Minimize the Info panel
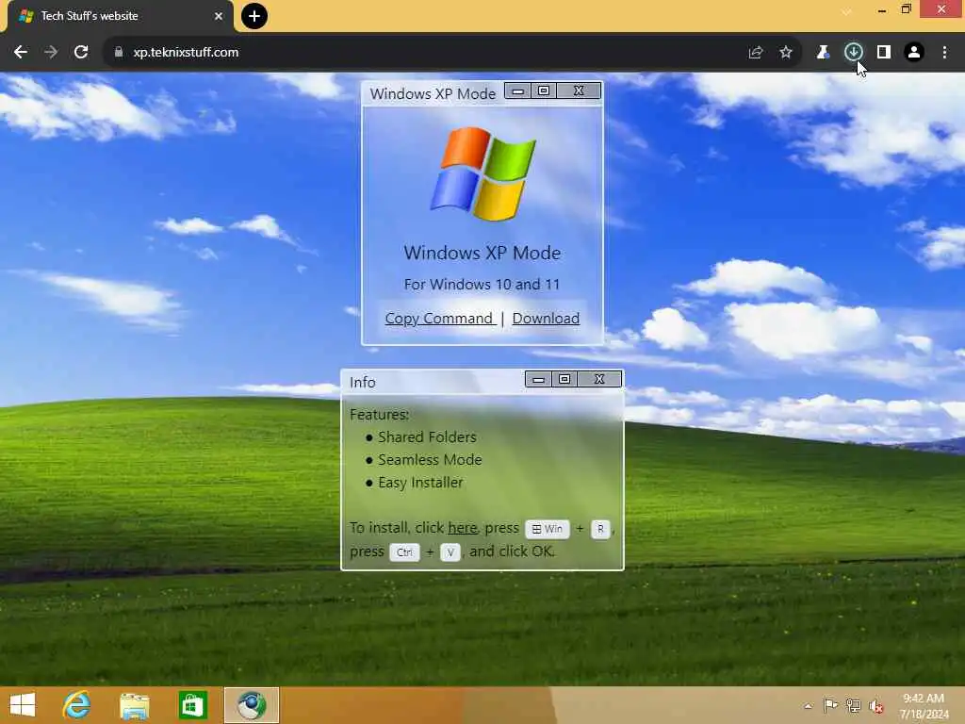This screenshot has width=965, height=724. (538, 379)
